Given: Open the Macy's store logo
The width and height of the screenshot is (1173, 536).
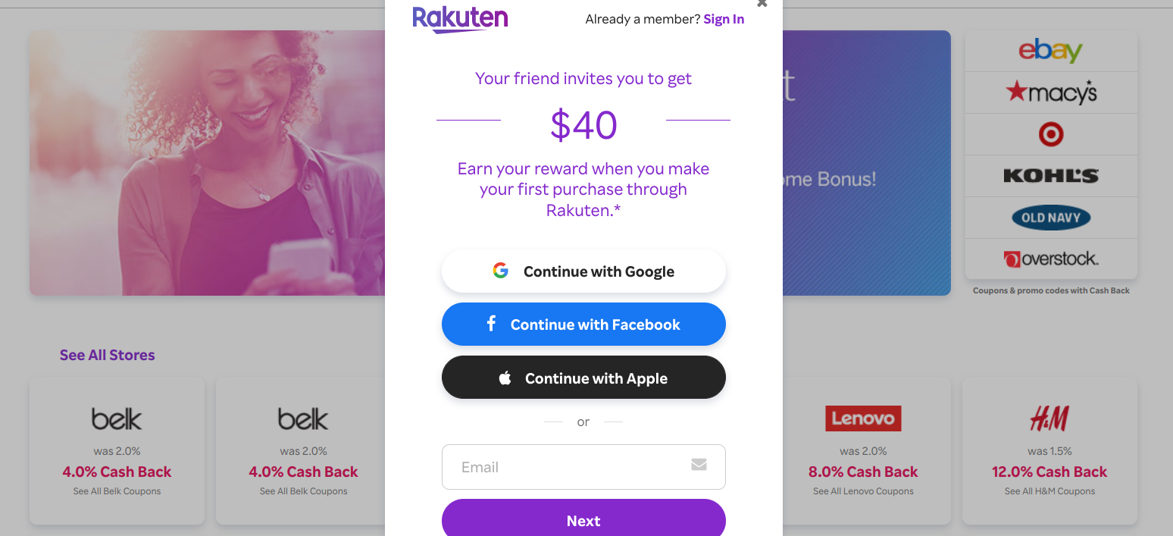Looking at the screenshot, I should tap(1051, 92).
